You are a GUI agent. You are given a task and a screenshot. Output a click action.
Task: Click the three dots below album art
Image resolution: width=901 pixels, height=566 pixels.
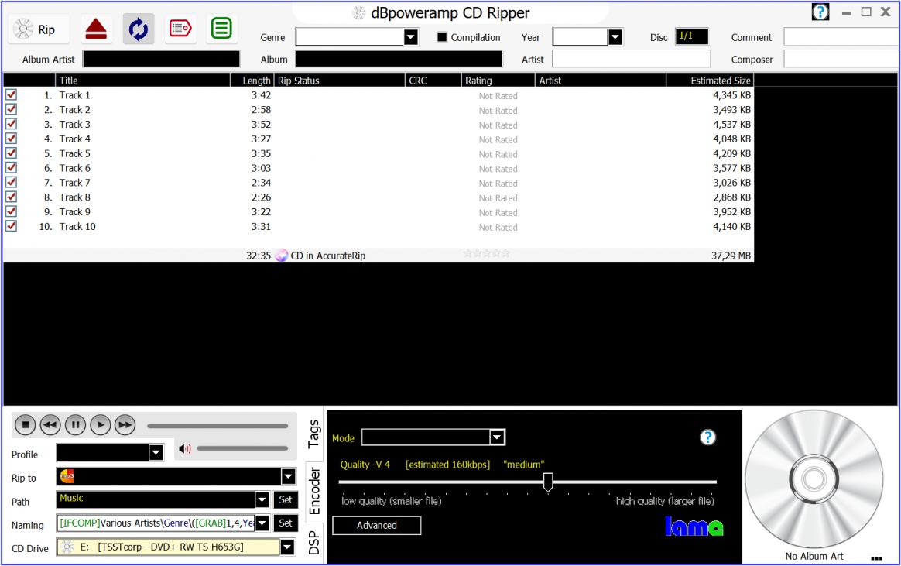[x=875, y=557]
